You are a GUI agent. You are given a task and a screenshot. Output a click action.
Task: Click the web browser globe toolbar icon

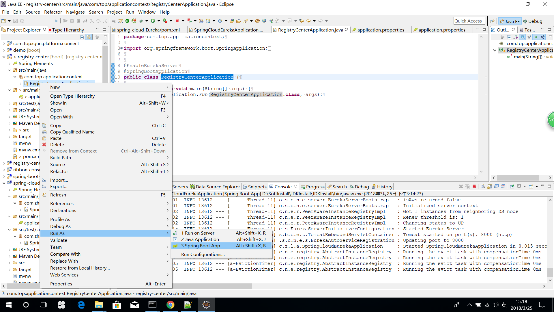coord(264,21)
